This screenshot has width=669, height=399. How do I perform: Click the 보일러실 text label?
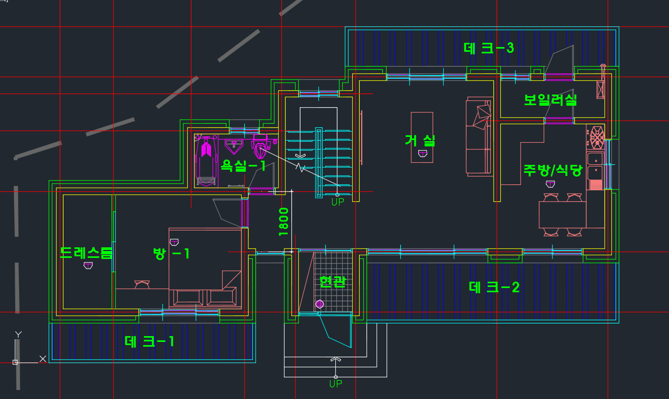[x=550, y=100]
